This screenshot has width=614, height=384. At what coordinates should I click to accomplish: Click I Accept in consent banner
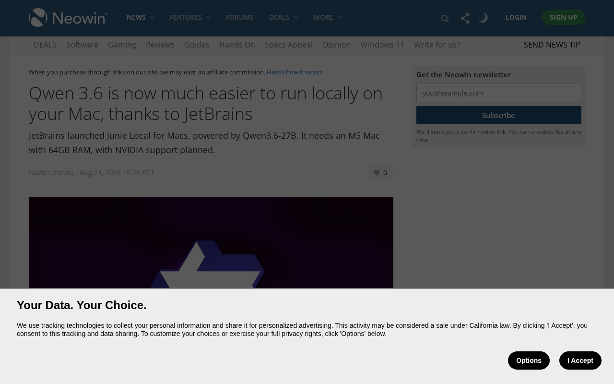click(580, 360)
